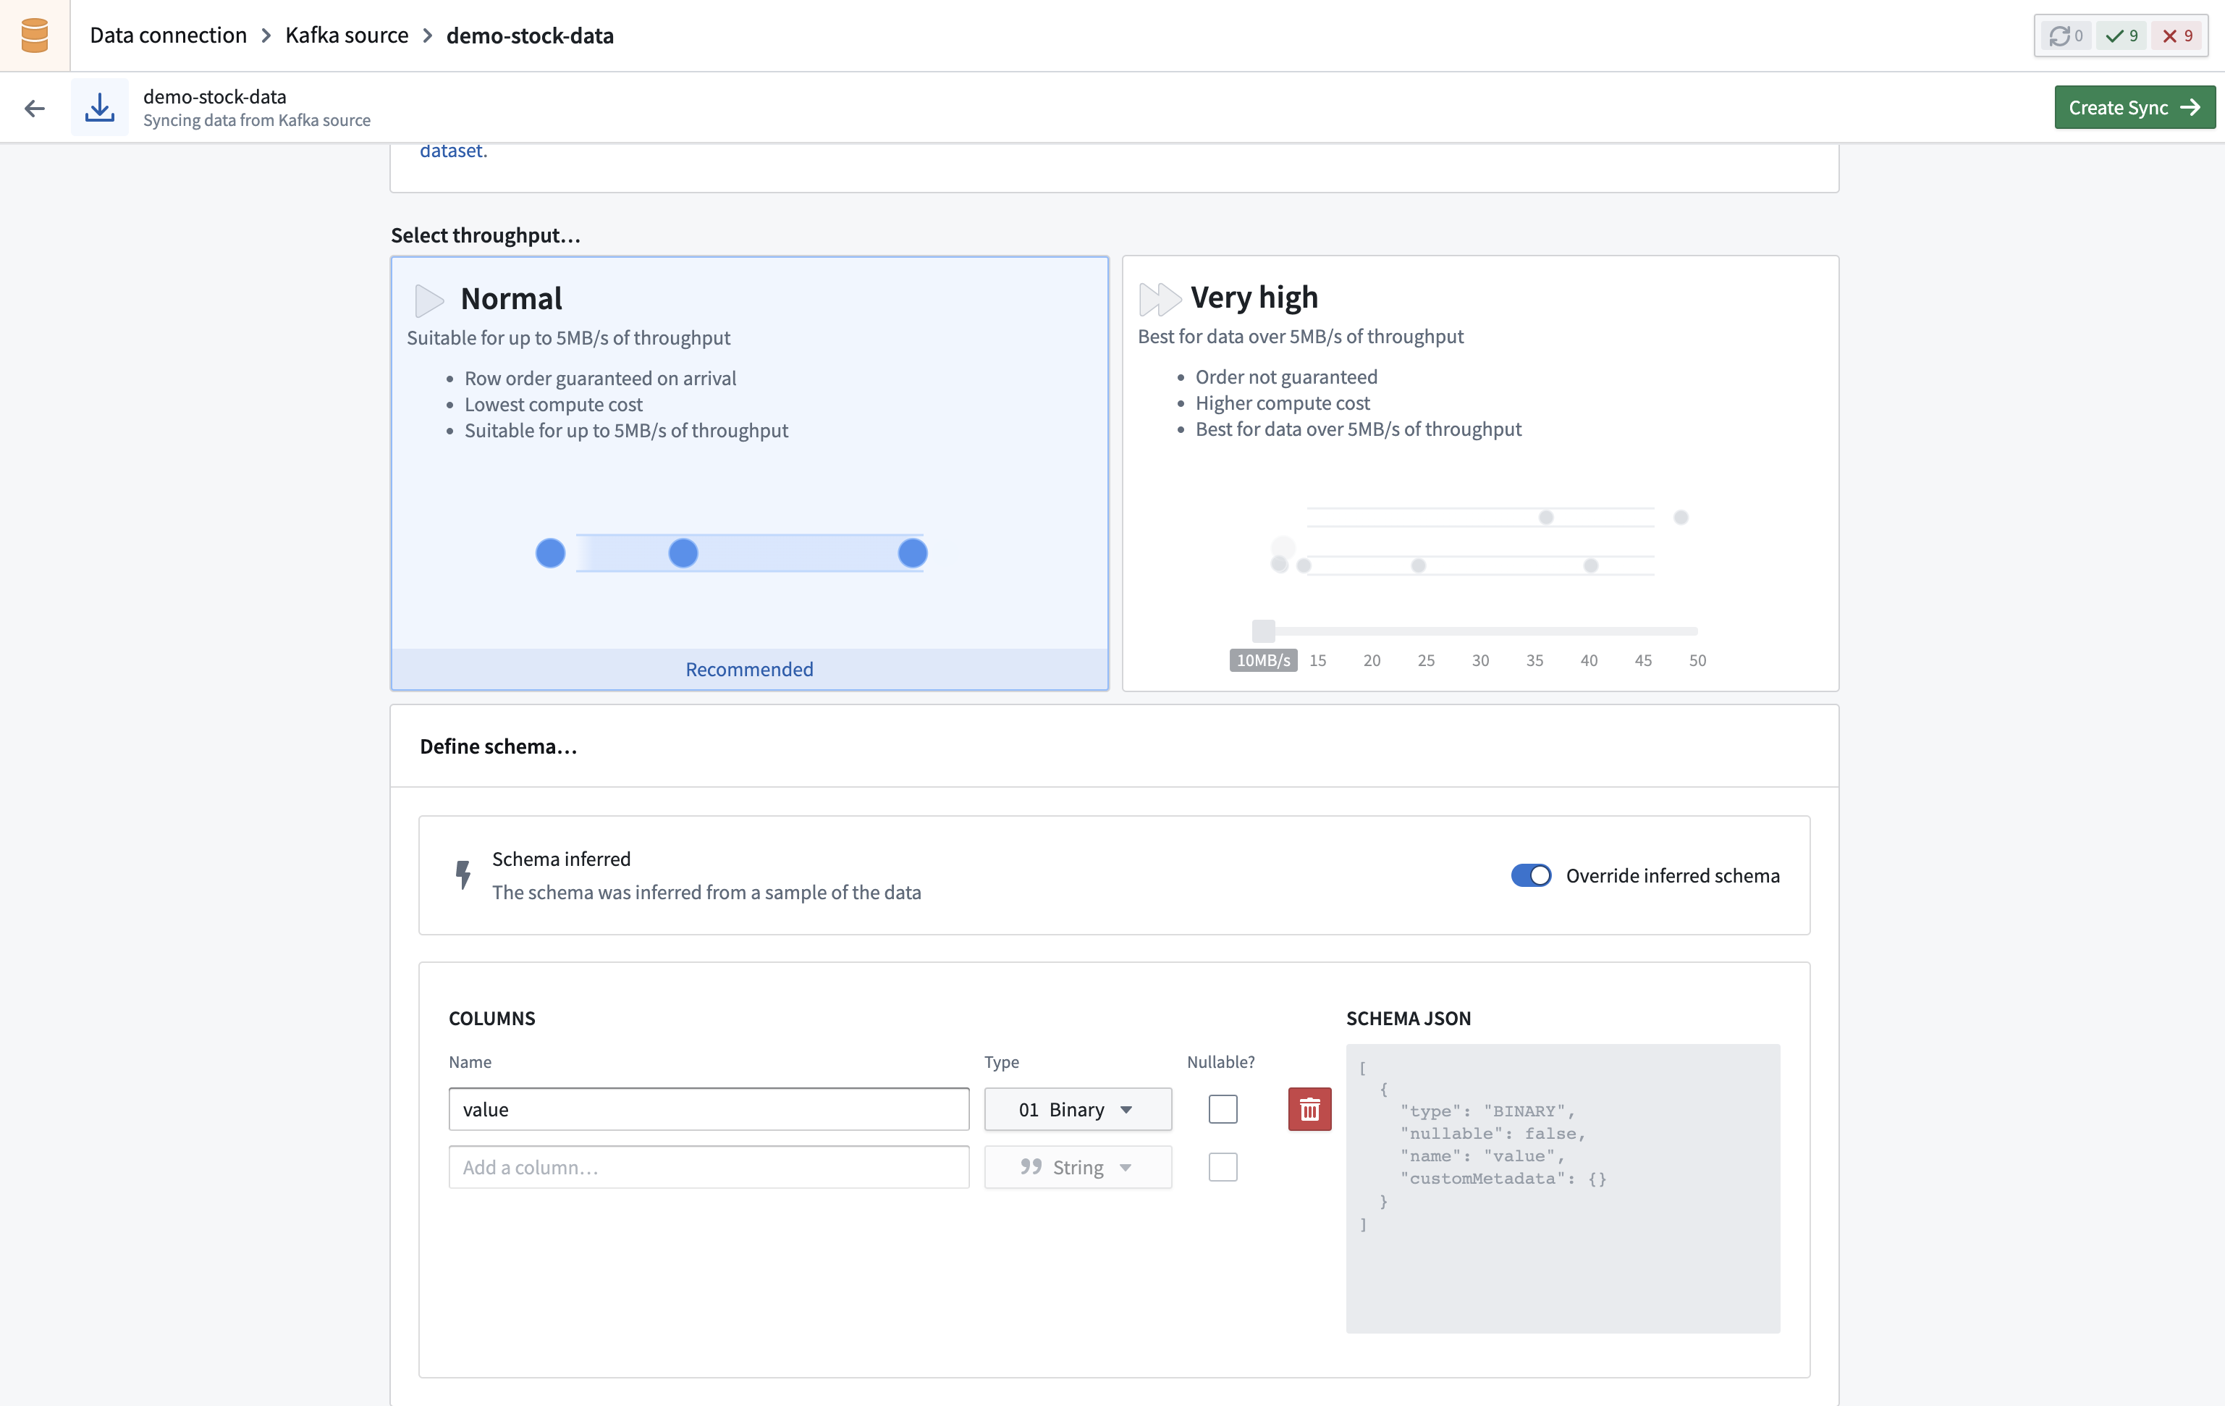Click the download/sync icon next to demo-stock-data
Image resolution: width=2225 pixels, height=1406 pixels.
pos(100,106)
